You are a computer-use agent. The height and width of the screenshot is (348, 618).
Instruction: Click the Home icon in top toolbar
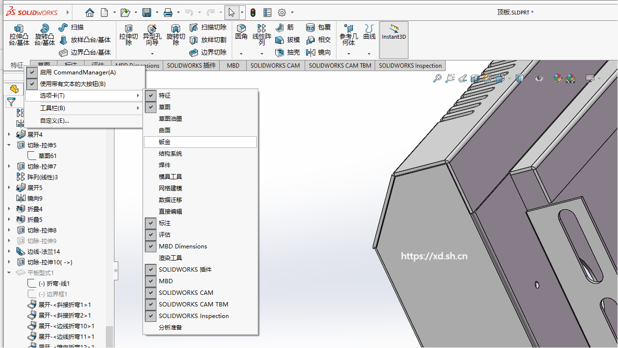[89, 13]
